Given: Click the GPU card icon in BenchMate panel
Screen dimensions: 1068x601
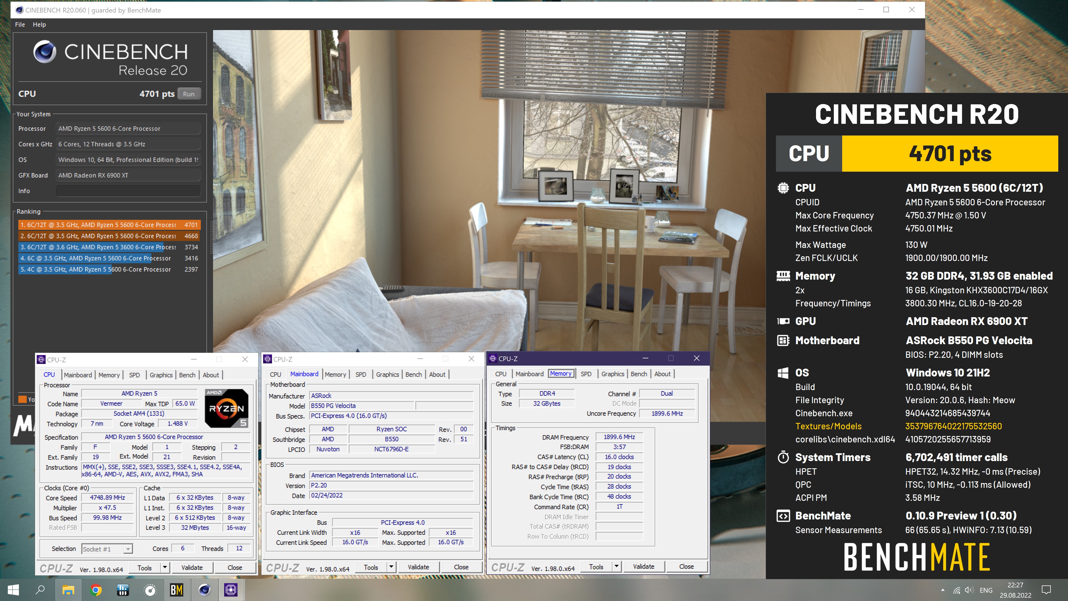Looking at the screenshot, I should [783, 321].
